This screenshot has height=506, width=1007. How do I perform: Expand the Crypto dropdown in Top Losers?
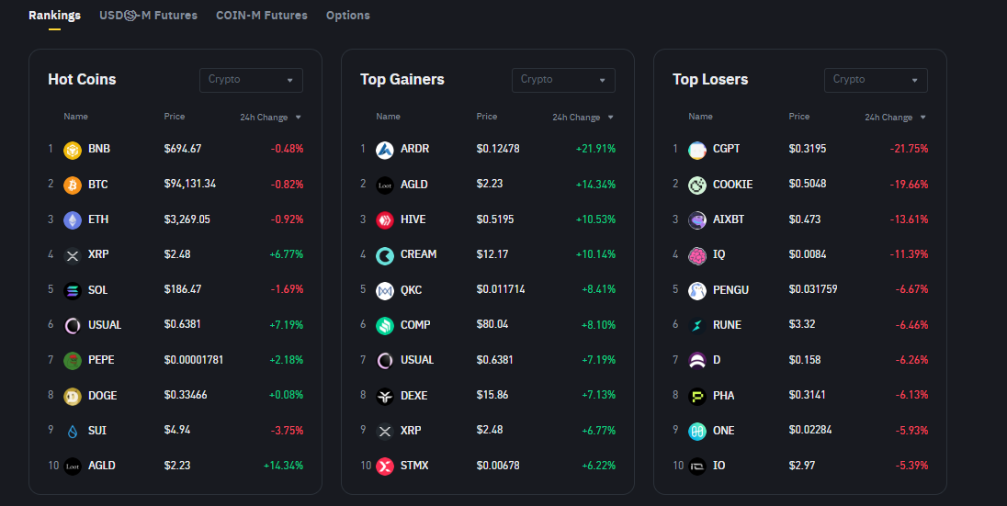point(876,80)
